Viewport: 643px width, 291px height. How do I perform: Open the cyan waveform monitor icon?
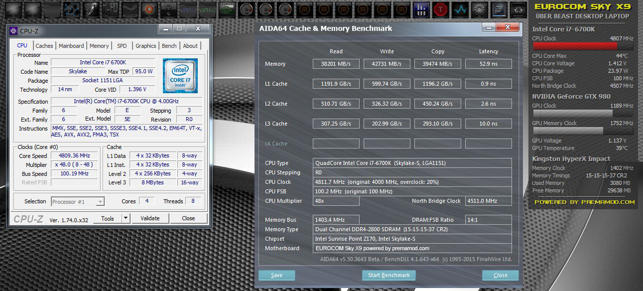pos(460,8)
